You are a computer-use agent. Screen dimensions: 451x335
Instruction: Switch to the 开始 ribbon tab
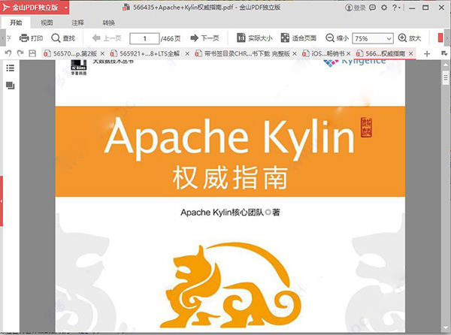[x=16, y=23]
